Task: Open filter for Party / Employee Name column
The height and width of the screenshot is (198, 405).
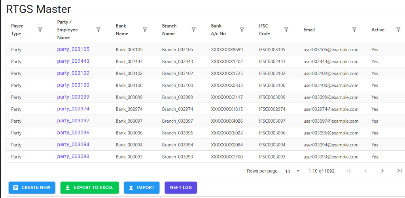Action: (98, 30)
